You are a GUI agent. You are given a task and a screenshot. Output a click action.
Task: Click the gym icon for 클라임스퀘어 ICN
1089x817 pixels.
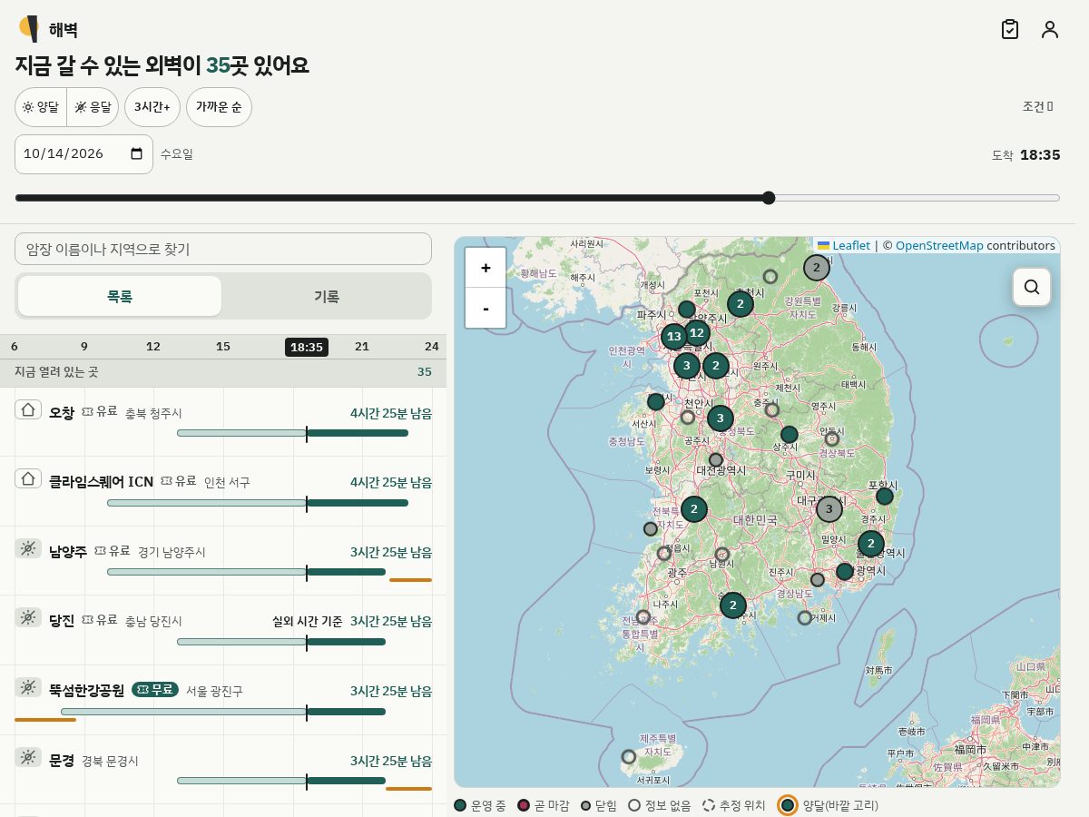(28, 478)
